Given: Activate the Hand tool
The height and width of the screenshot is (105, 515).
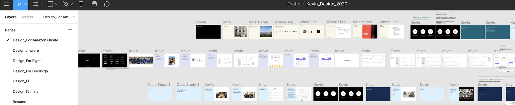Looking at the screenshot, I should coord(94,4).
